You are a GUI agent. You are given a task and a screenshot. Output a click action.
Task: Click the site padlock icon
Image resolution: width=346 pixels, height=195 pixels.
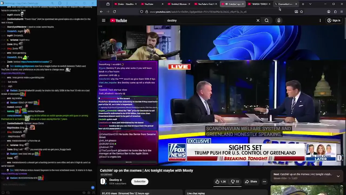147,12
